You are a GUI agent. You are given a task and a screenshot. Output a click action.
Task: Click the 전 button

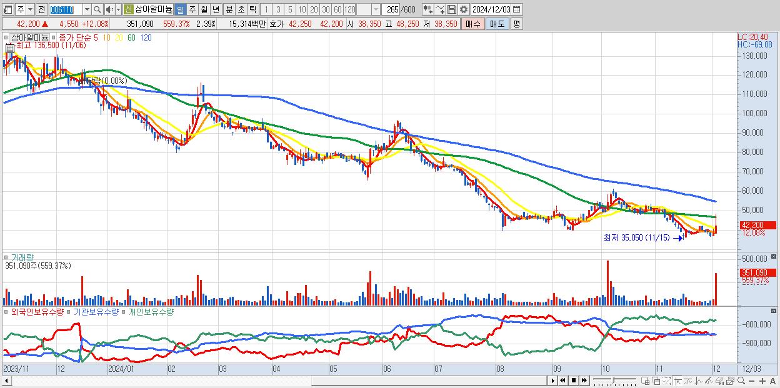[41, 9]
